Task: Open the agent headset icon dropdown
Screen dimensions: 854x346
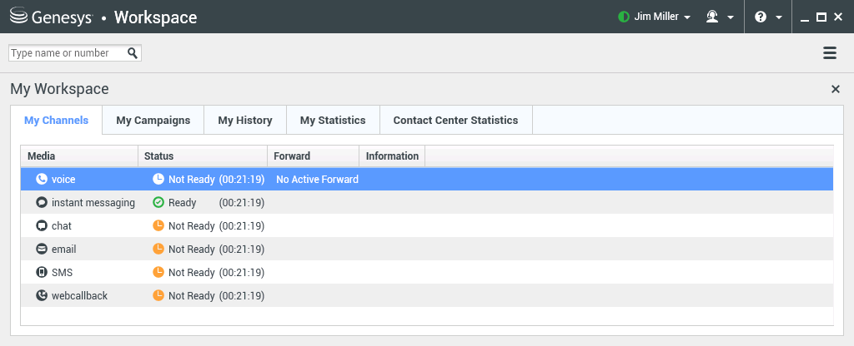Action: point(719,17)
